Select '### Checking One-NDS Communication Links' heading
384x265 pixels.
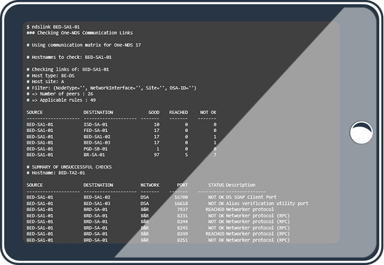(x=80, y=33)
